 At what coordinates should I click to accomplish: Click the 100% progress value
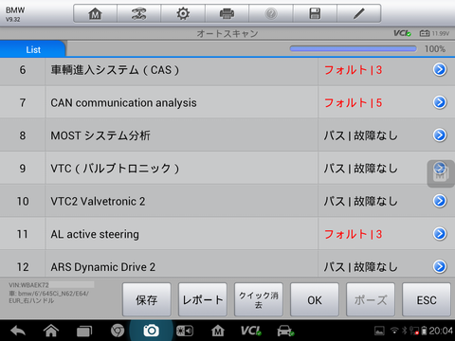pyautogui.click(x=435, y=49)
